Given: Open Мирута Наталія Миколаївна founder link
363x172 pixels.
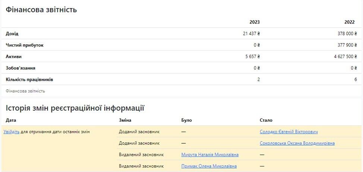Looking at the screenshot, I should pos(210,155).
